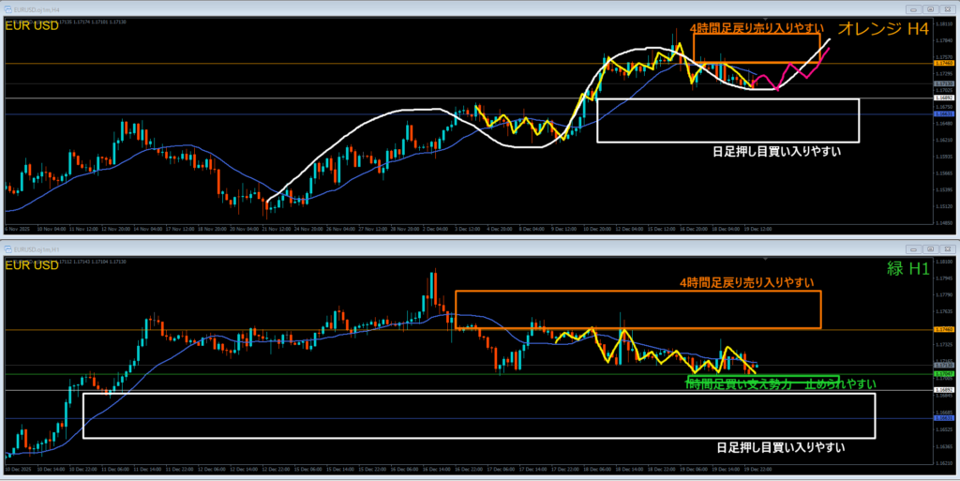Select '4時間足戻り売り入りやすい' label in H1 chart
Viewport: 960px width, 481px height.
746,283
